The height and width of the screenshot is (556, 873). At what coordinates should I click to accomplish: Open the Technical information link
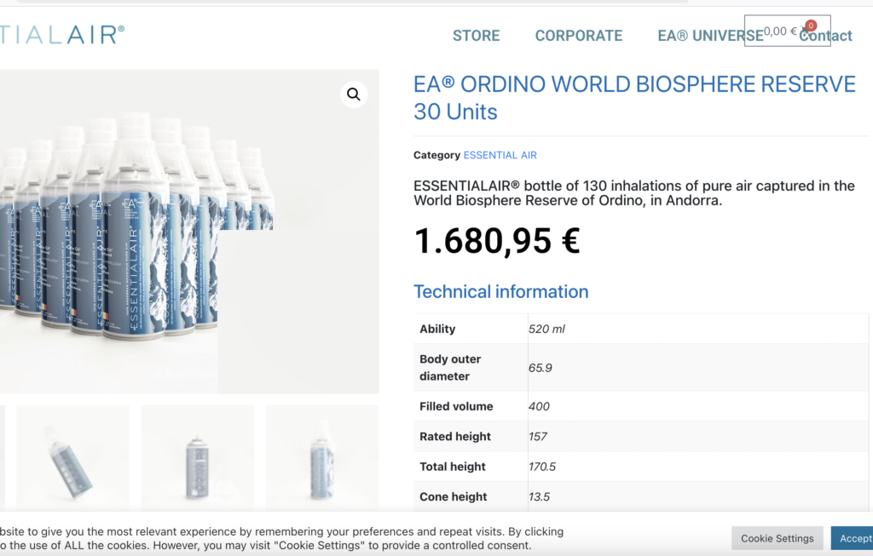tap(500, 291)
